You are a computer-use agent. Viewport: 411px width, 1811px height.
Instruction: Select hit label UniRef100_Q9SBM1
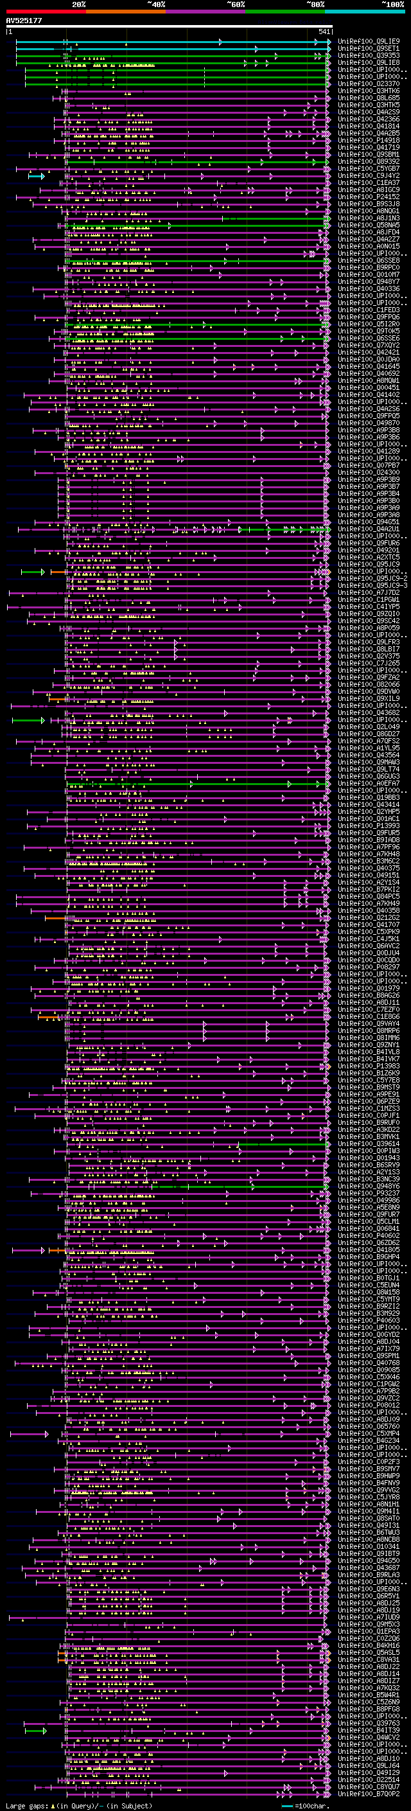369,155
